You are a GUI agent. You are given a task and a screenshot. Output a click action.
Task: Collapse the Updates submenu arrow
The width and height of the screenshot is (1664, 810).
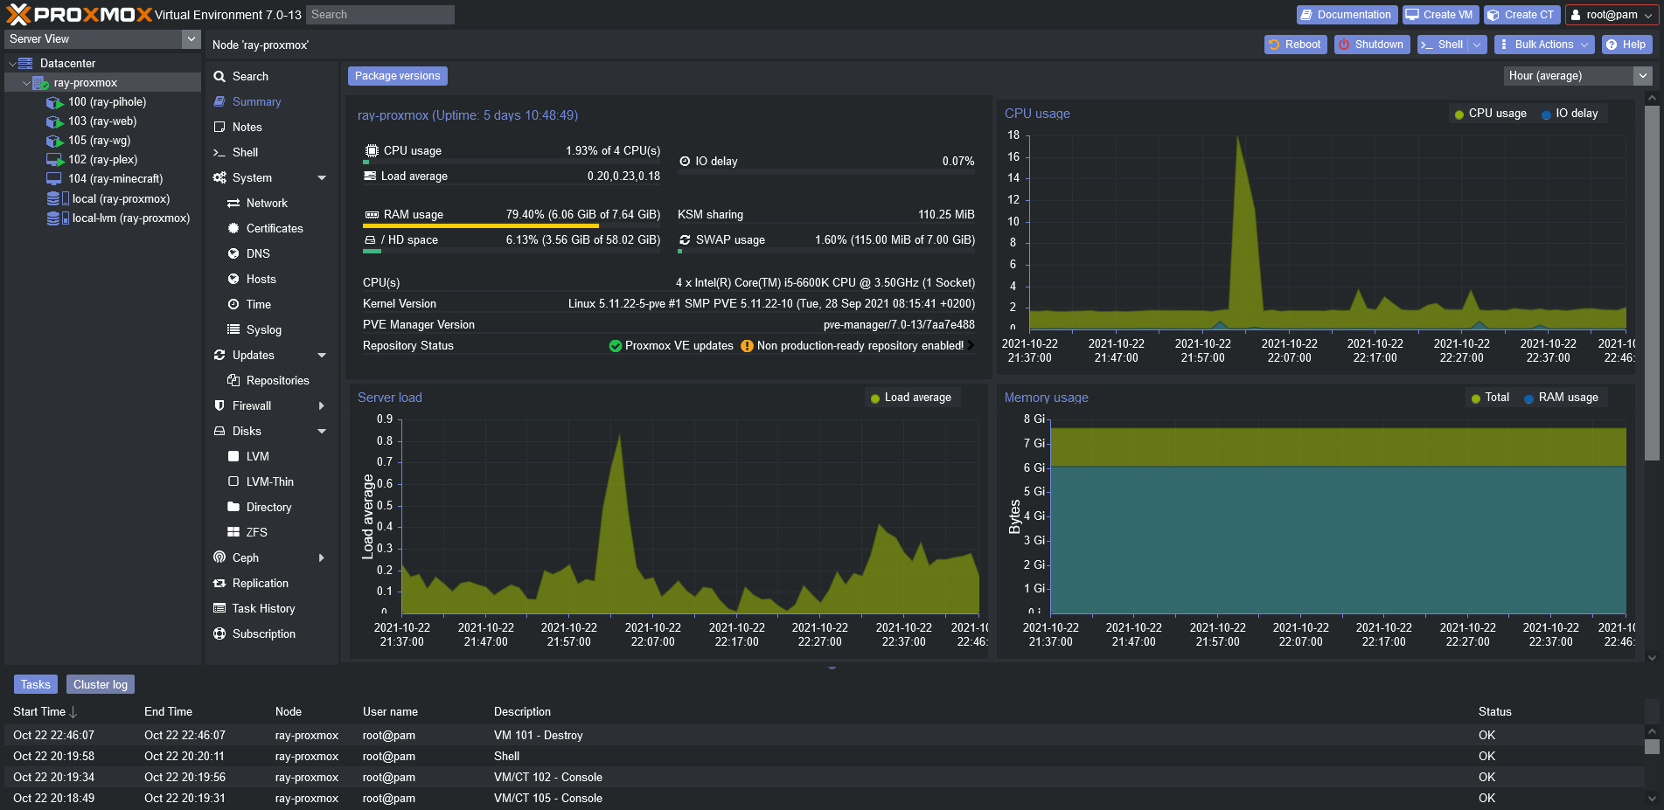coord(322,356)
